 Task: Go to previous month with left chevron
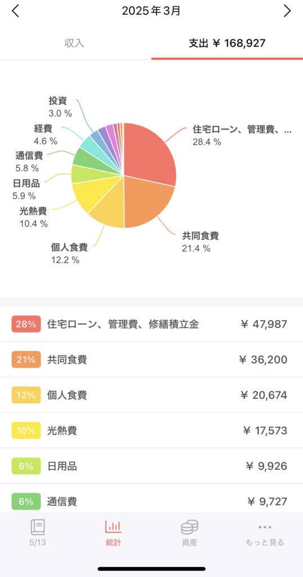coord(15,11)
